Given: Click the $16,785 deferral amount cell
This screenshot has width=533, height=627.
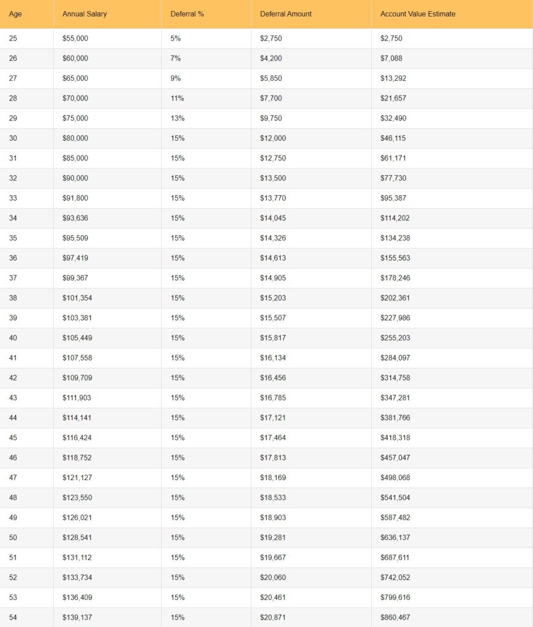Looking at the screenshot, I should 273,398.
